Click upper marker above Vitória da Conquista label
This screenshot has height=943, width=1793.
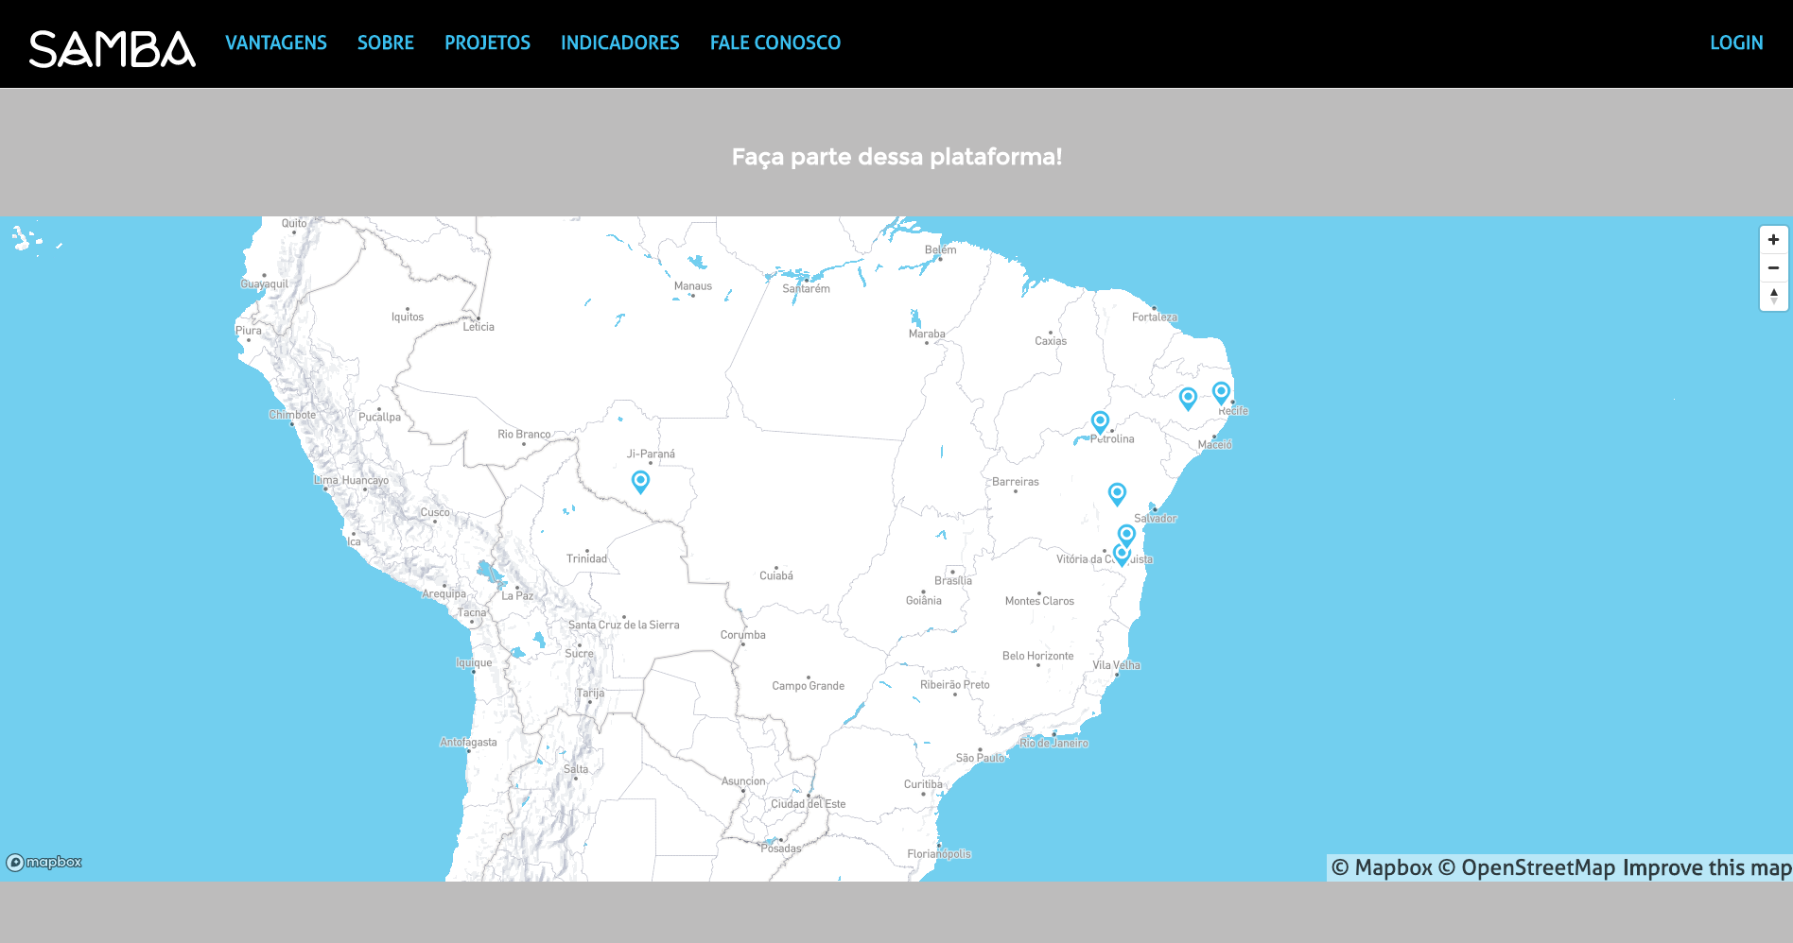pos(1126,534)
